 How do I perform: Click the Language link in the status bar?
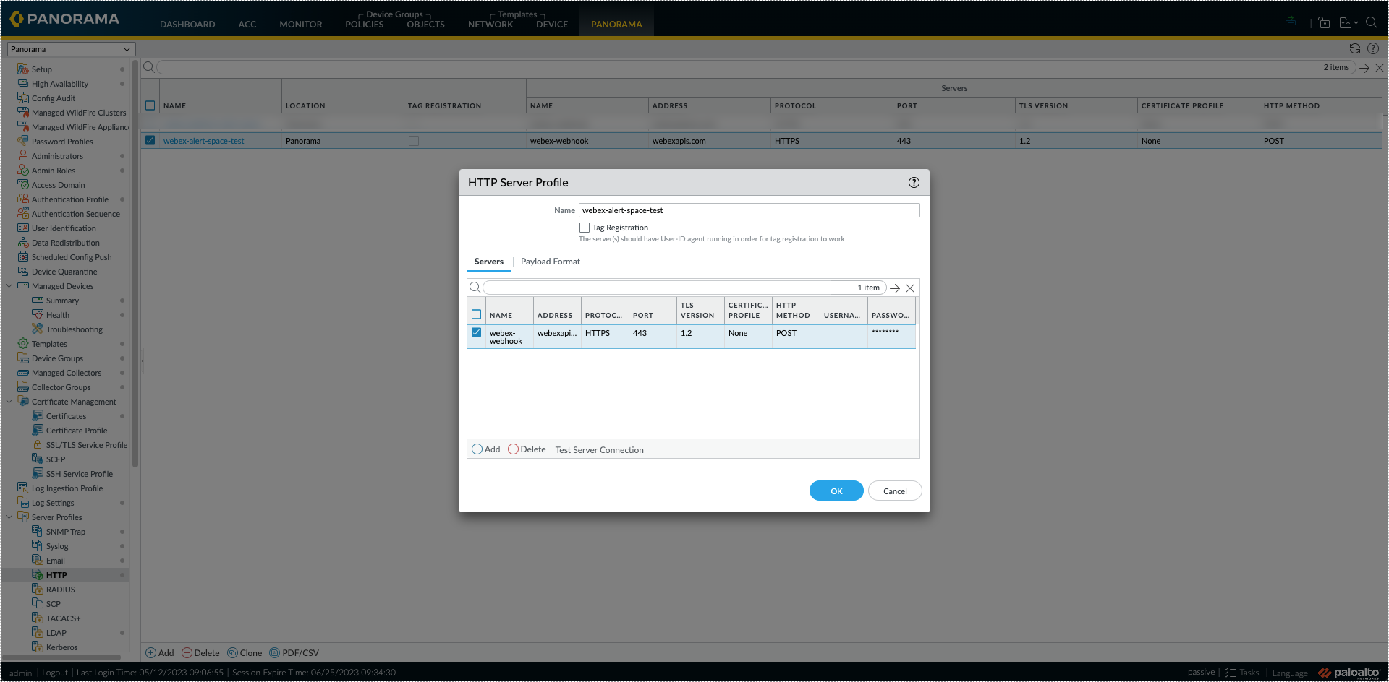coord(1290,673)
